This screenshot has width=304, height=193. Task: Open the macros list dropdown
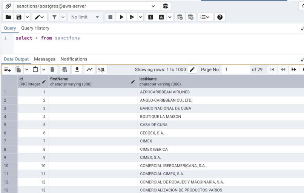(x=205, y=17)
